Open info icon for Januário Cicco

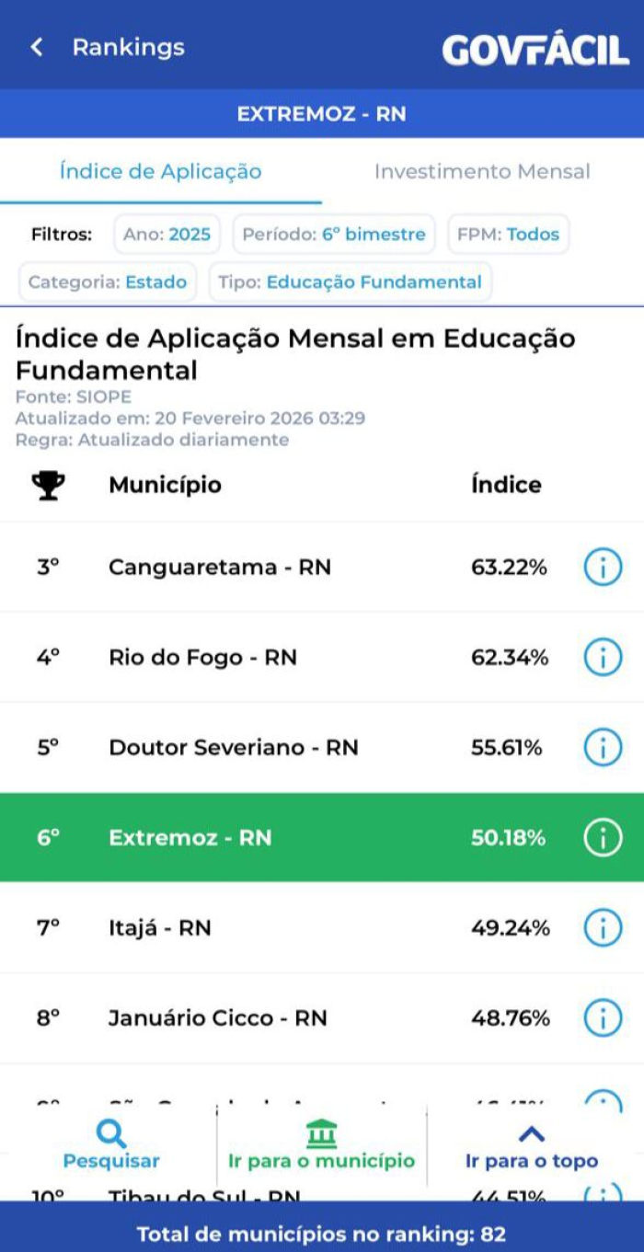tap(603, 1018)
